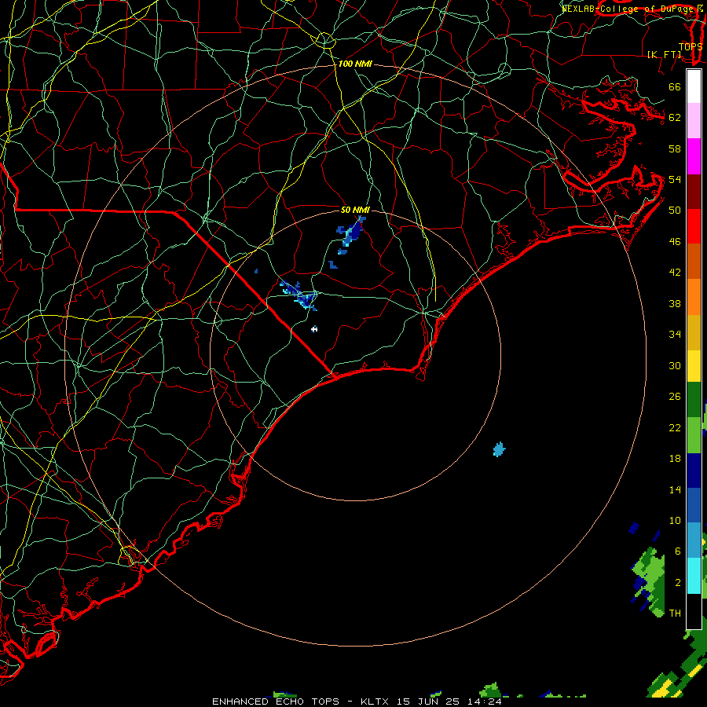This screenshot has height=707, width=707.
Task: Click the 'NEXLAB-College of DuPage' credit text
Action: [627, 9]
